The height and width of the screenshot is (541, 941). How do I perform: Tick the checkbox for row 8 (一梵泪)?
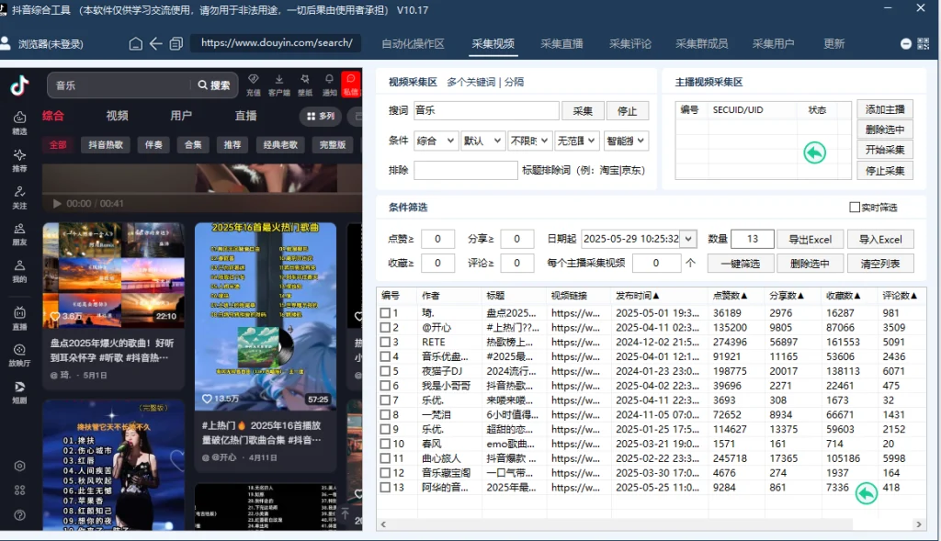(385, 414)
